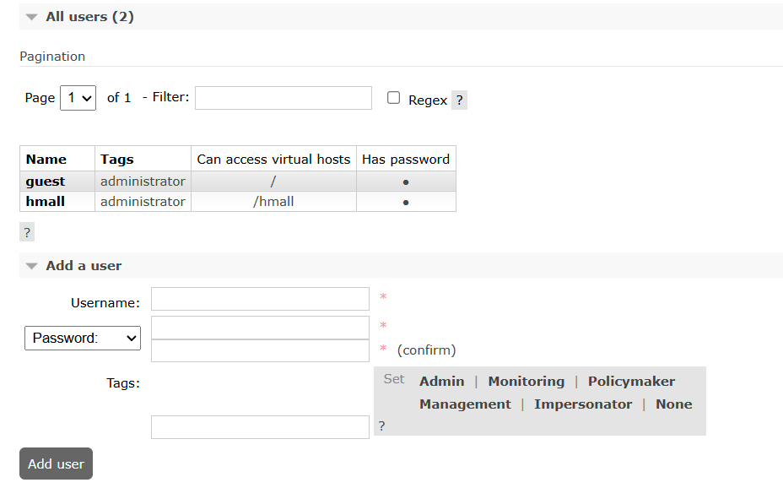Click into the Username field
The width and height of the screenshot is (783, 488).
click(x=260, y=299)
